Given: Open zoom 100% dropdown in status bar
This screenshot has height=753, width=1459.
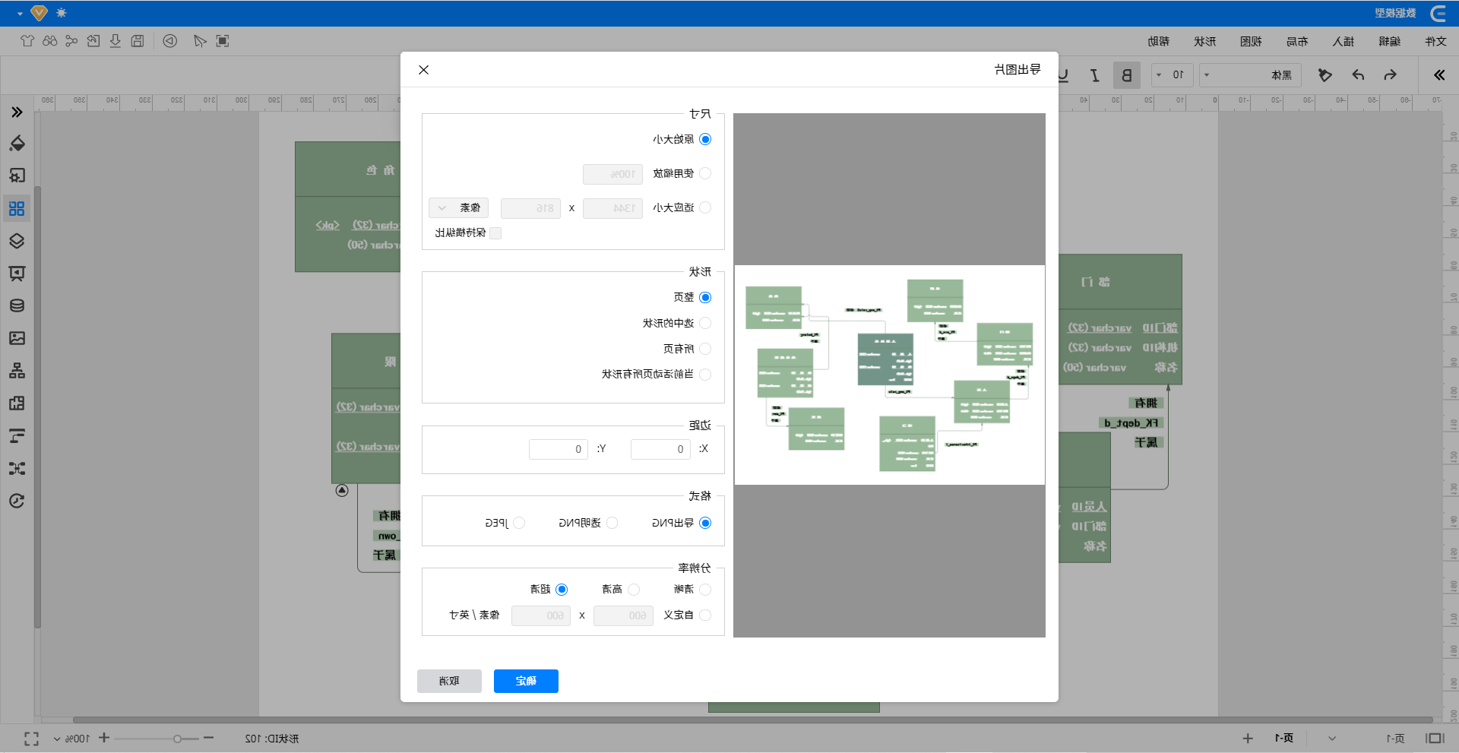Looking at the screenshot, I should 72,739.
